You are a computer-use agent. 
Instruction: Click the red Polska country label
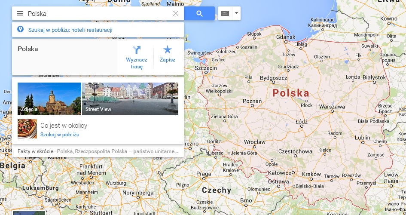[x=291, y=93]
